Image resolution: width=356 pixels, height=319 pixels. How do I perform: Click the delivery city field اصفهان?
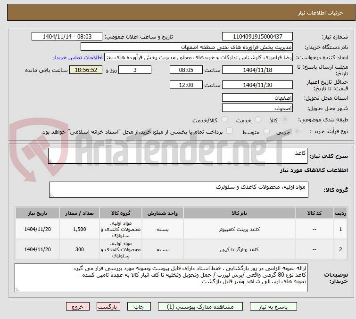point(257,108)
